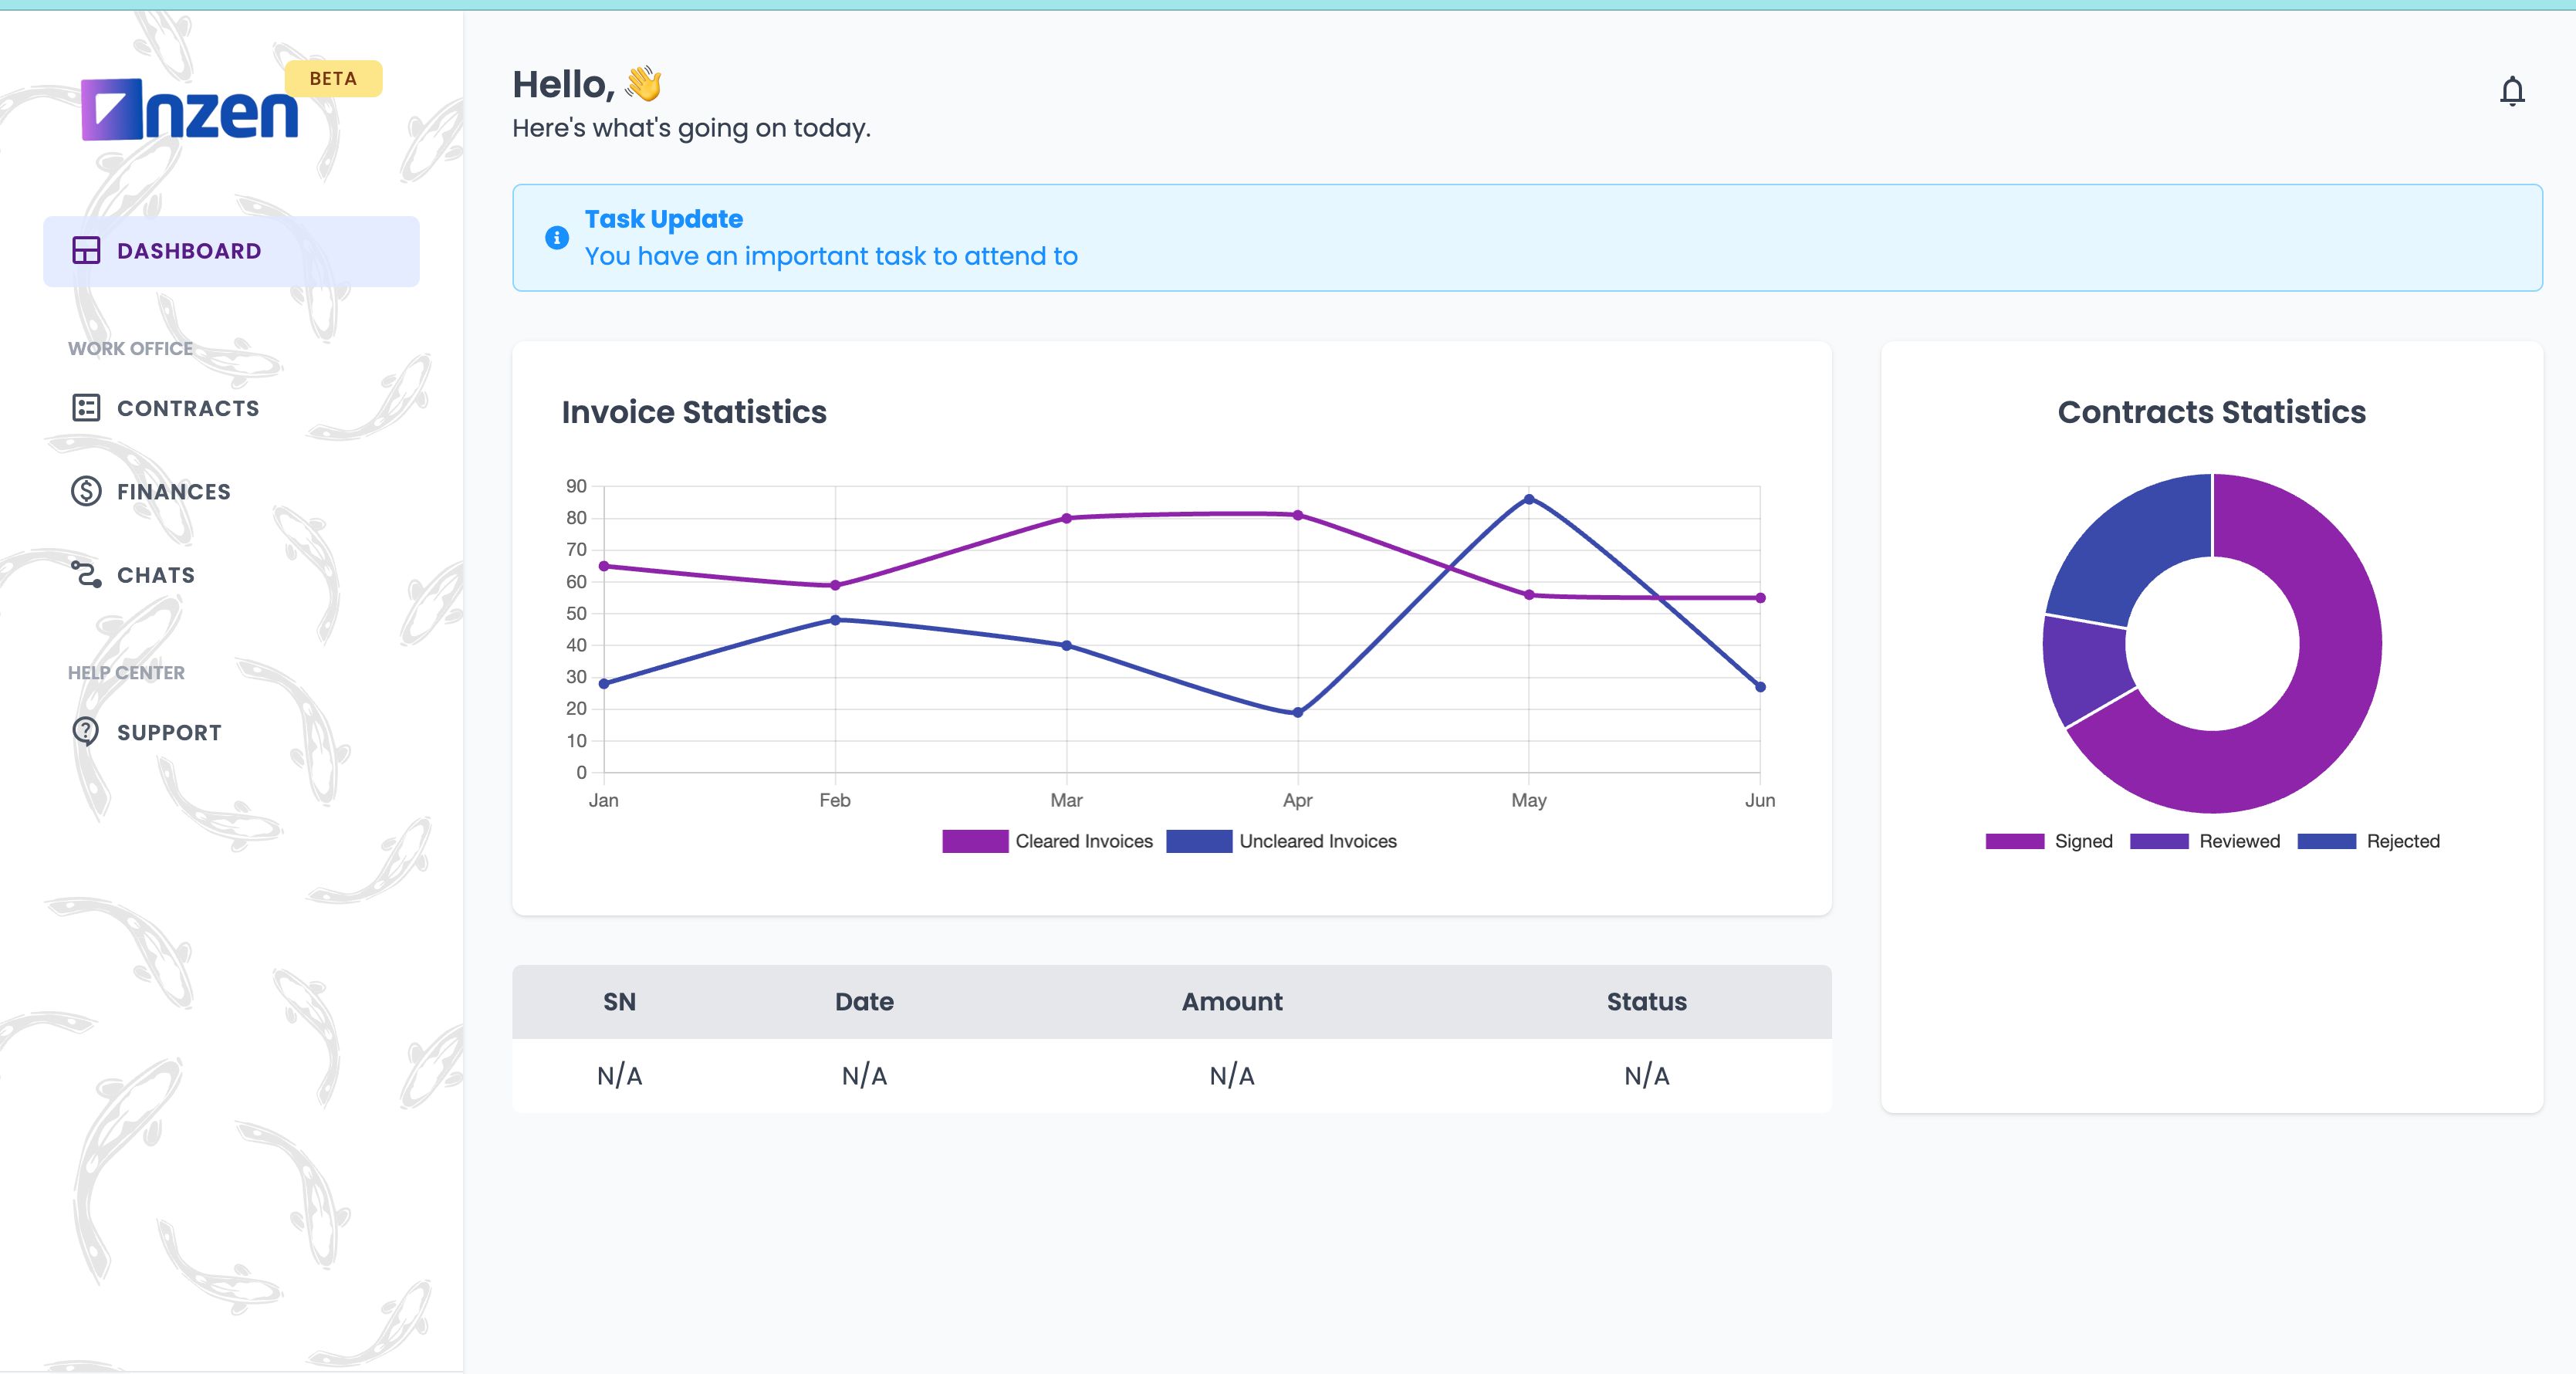Toggle the Reviewed legend swatch
2576x1374 pixels.
coord(2159,841)
